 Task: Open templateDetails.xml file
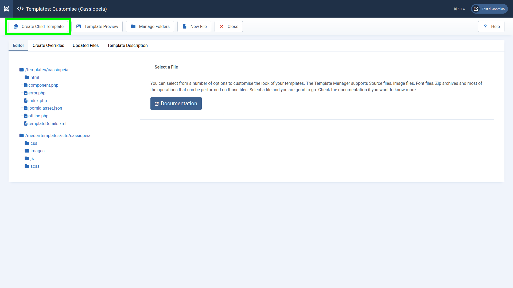pyautogui.click(x=47, y=123)
